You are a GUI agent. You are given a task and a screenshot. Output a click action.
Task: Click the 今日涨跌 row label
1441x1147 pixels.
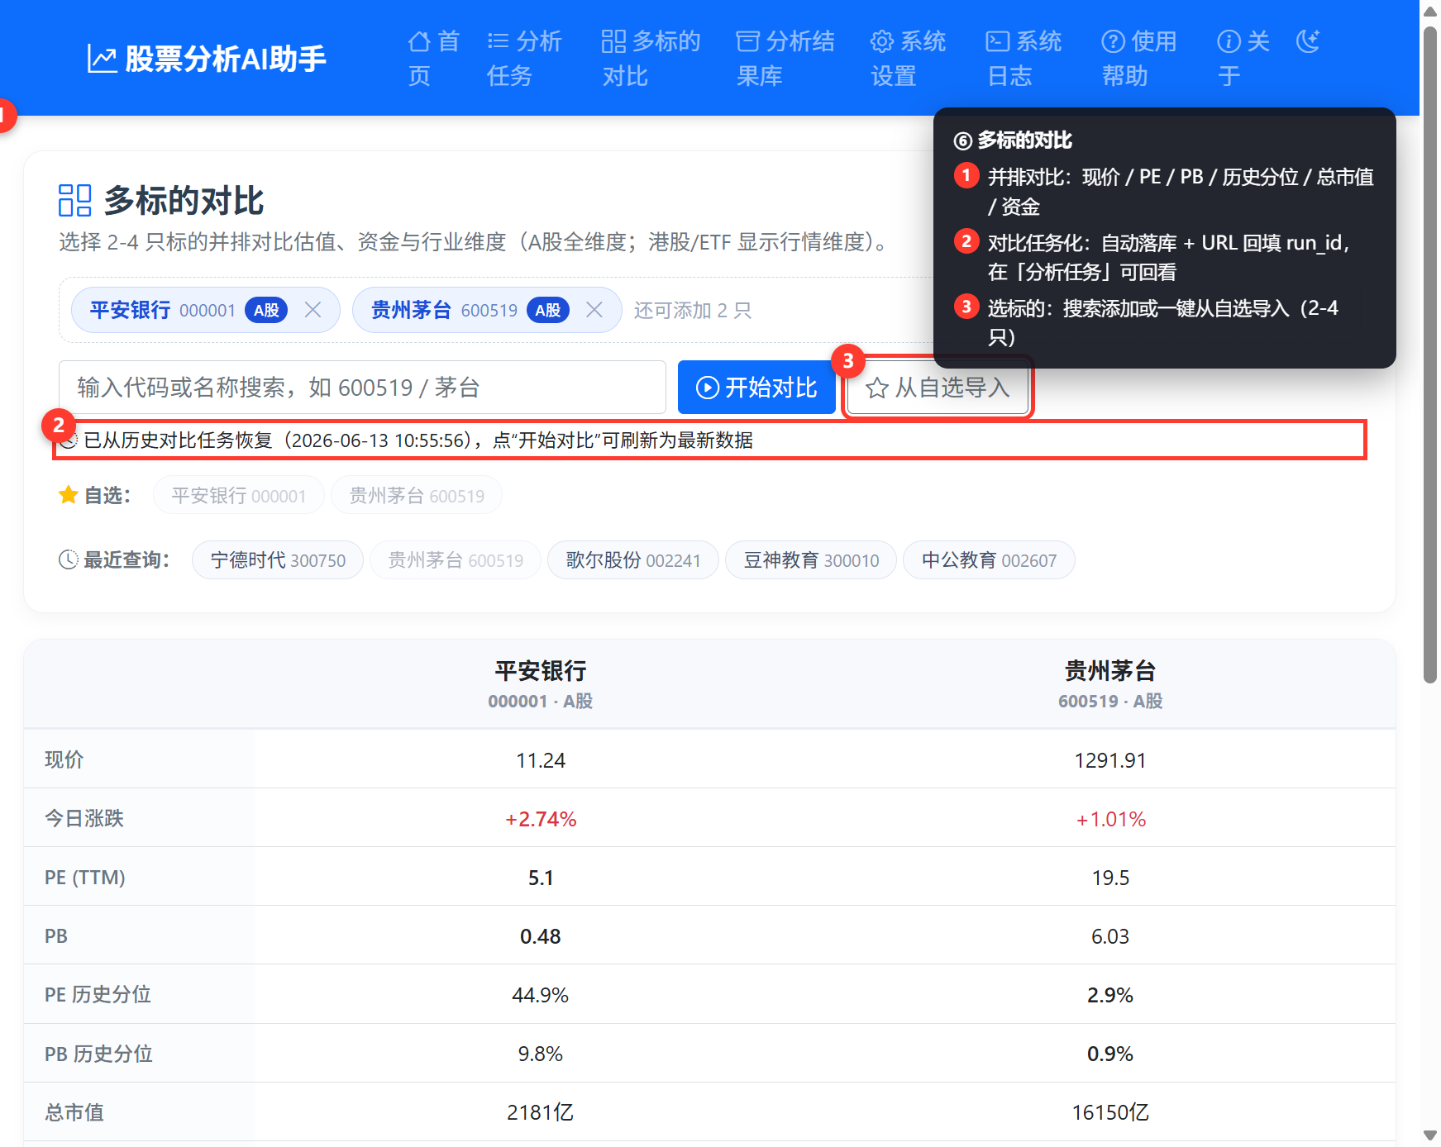[x=84, y=818]
